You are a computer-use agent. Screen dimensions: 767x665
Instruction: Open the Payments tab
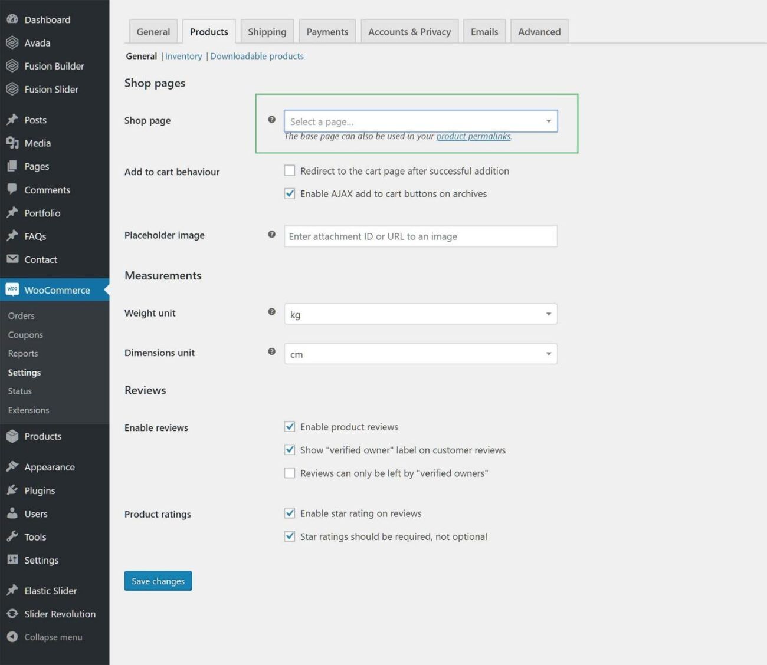tap(327, 32)
